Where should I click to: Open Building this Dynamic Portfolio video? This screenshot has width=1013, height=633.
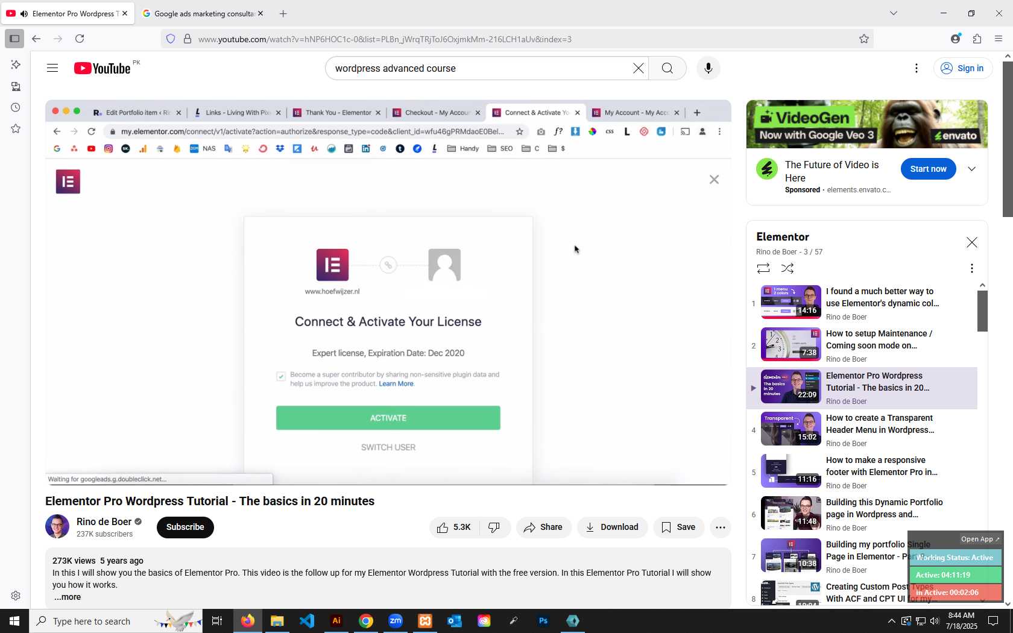[x=862, y=514]
